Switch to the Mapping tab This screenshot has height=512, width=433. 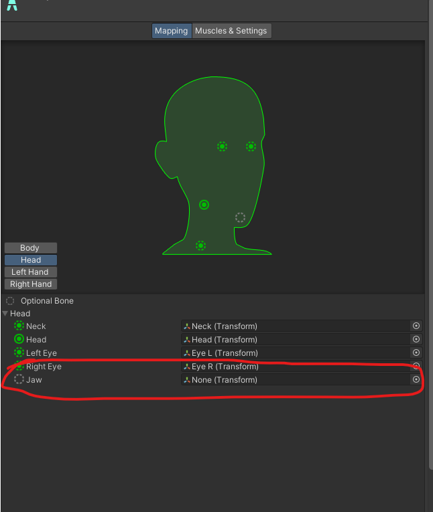pyautogui.click(x=172, y=31)
